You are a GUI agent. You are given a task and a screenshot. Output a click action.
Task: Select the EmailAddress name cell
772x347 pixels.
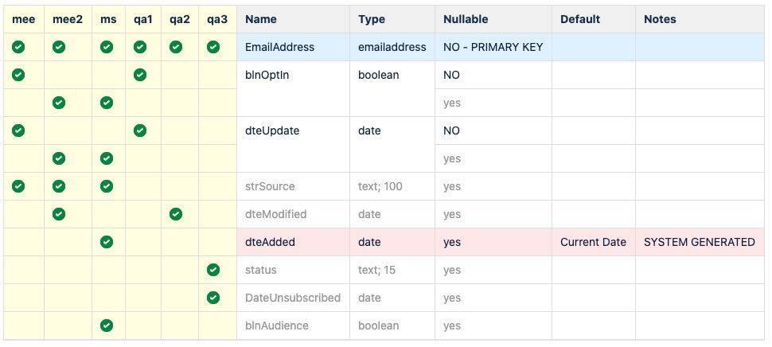tap(294, 47)
